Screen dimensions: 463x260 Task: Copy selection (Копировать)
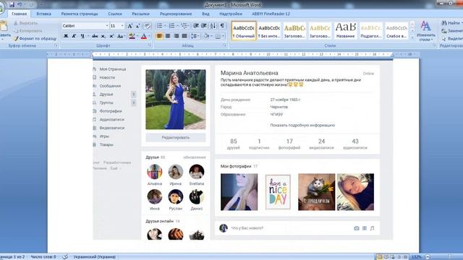[x=27, y=30]
